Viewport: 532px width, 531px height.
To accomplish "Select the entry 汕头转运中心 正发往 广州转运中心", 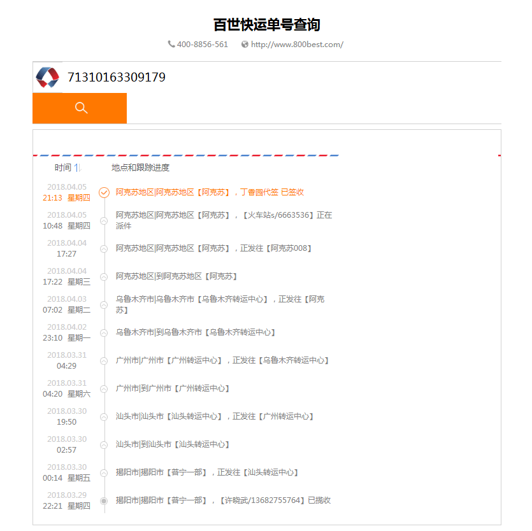I will pos(215,416).
